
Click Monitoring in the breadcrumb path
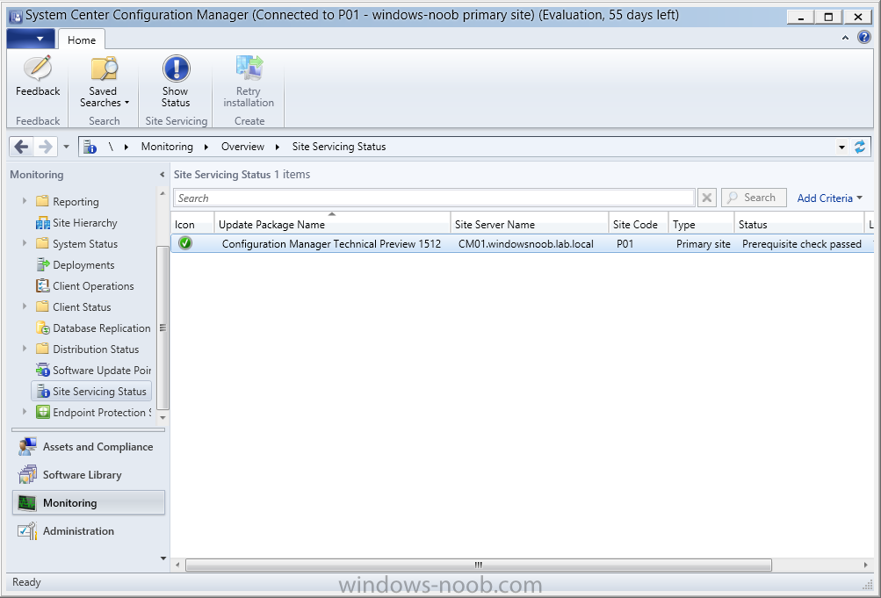pyautogui.click(x=167, y=147)
